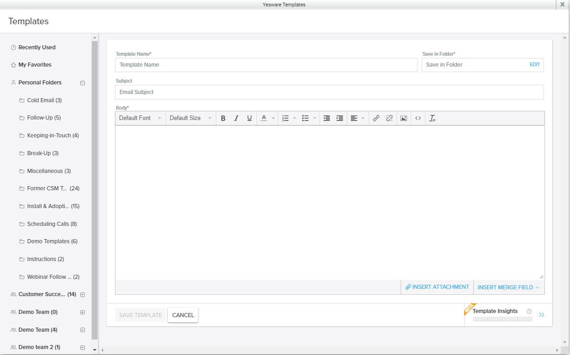Click the Cancel button

(x=183, y=315)
